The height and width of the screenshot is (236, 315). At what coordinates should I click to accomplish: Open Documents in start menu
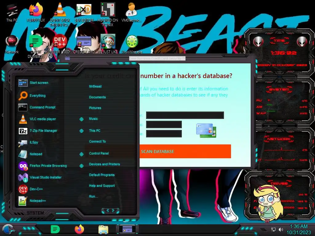coord(97,97)
